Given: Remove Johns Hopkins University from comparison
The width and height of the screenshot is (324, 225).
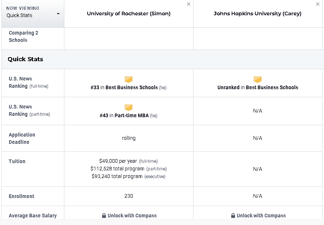Looking at the screenshot, I should (318, 4).
